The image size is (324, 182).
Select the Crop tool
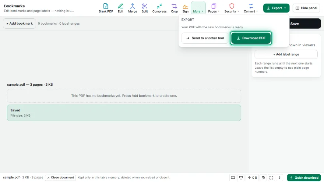click(x=174, y=8)
